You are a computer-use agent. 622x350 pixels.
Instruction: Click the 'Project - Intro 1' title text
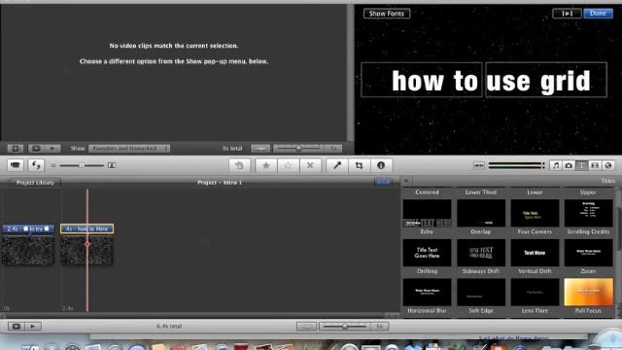(220, 183)
